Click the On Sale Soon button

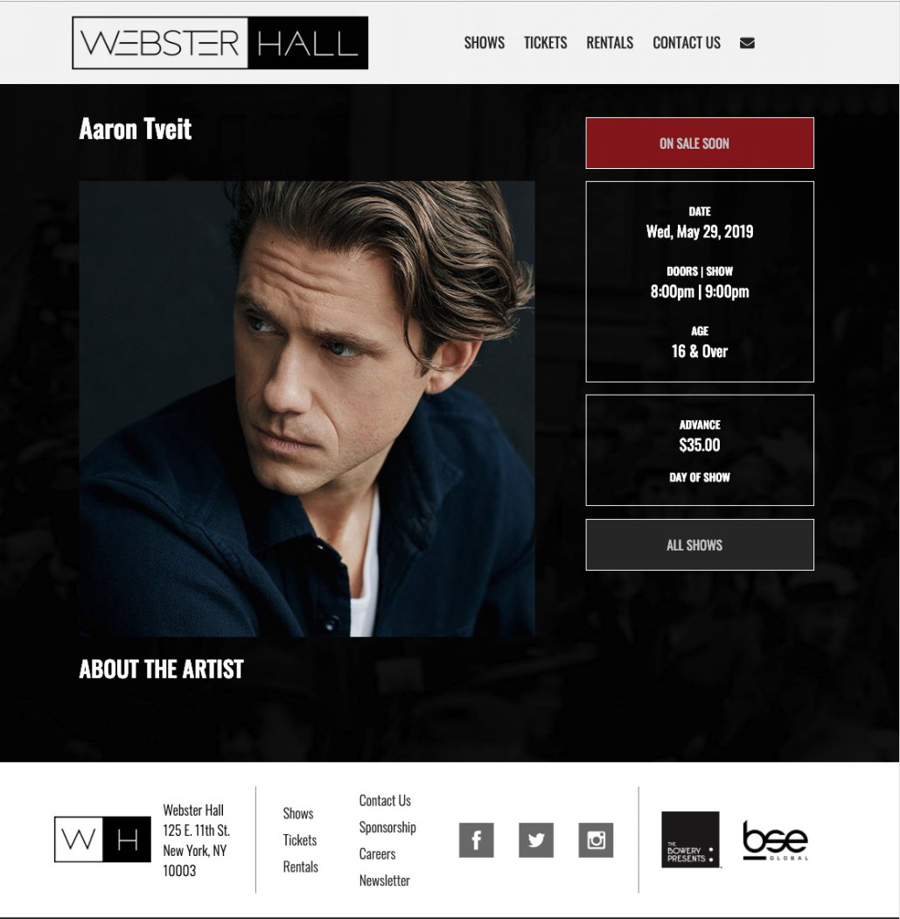pos(700,143)
